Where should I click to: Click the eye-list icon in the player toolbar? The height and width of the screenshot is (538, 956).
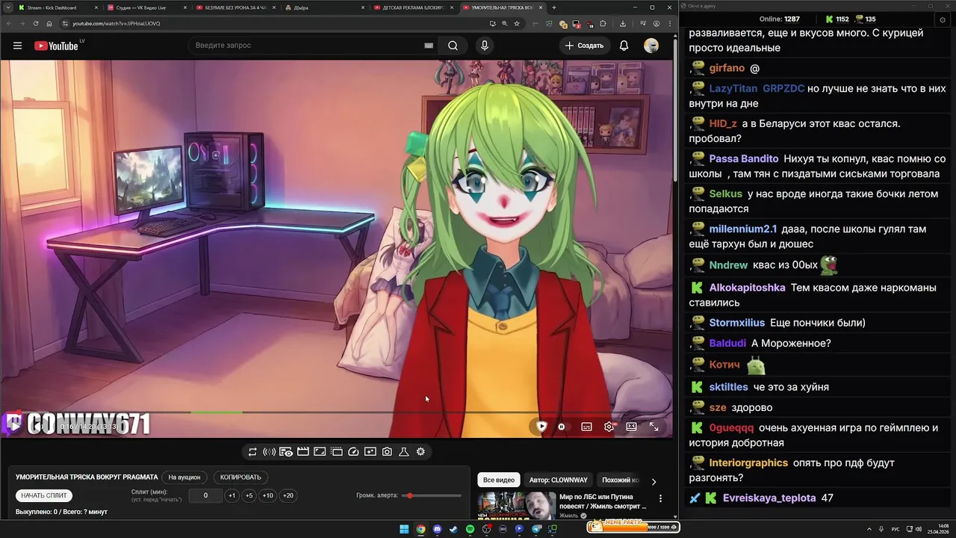[x=286, y=452]
